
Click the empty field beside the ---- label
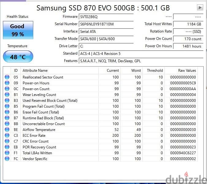[x=188, y=17]
